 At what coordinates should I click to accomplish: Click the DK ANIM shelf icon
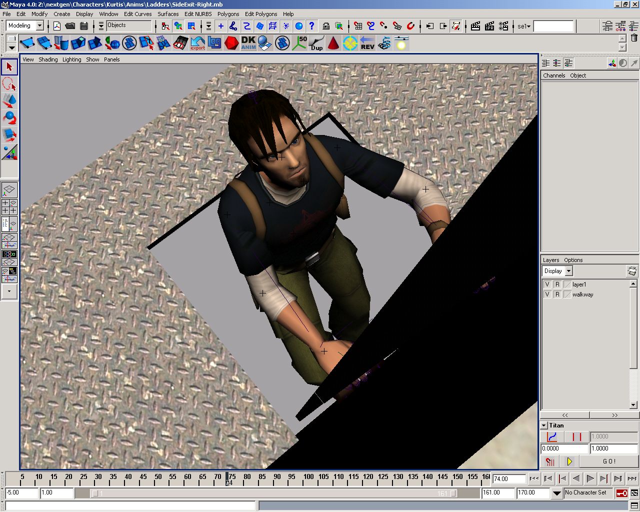[x=248, y=43]
